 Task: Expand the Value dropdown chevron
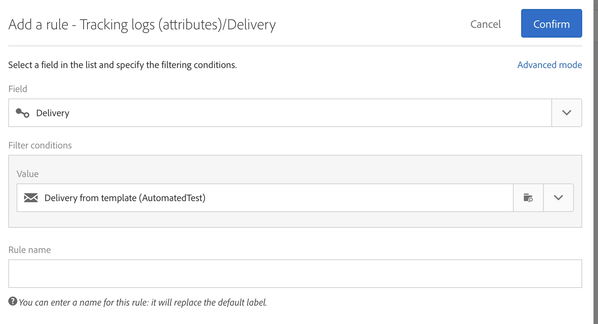point(558,198)
